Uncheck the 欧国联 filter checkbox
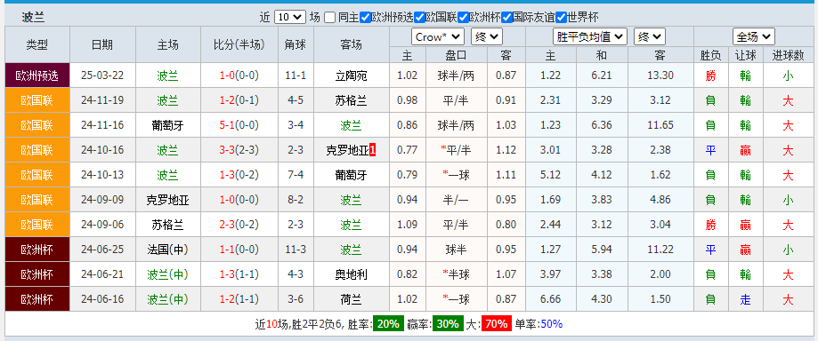The height and width of the screenshot is (341, 818). pyautogui.click(x=420, y=17)
